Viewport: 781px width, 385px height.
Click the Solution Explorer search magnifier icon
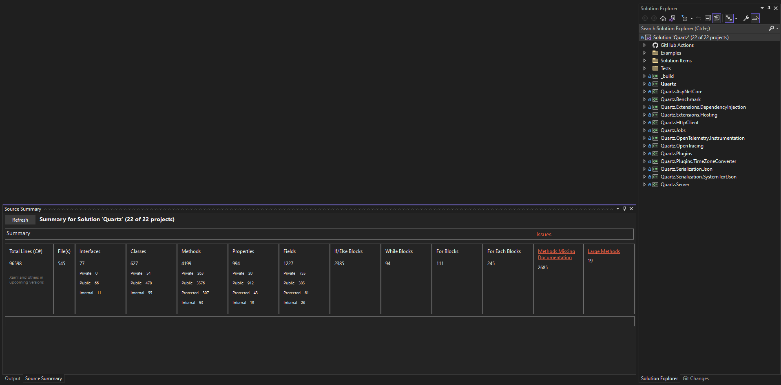(x=771, y=29)
